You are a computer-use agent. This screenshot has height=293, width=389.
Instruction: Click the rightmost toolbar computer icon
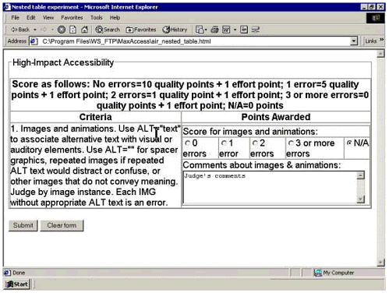pyautogui.click(x=256, y=30)
